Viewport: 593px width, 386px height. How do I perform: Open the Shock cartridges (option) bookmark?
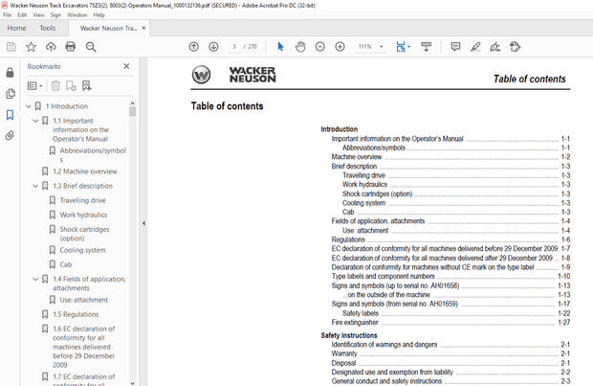coord(85,234)
